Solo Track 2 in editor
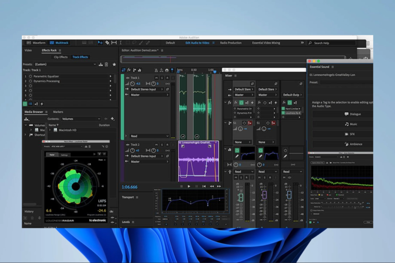Viewport: 395px width, 263px height. [162, 145]
